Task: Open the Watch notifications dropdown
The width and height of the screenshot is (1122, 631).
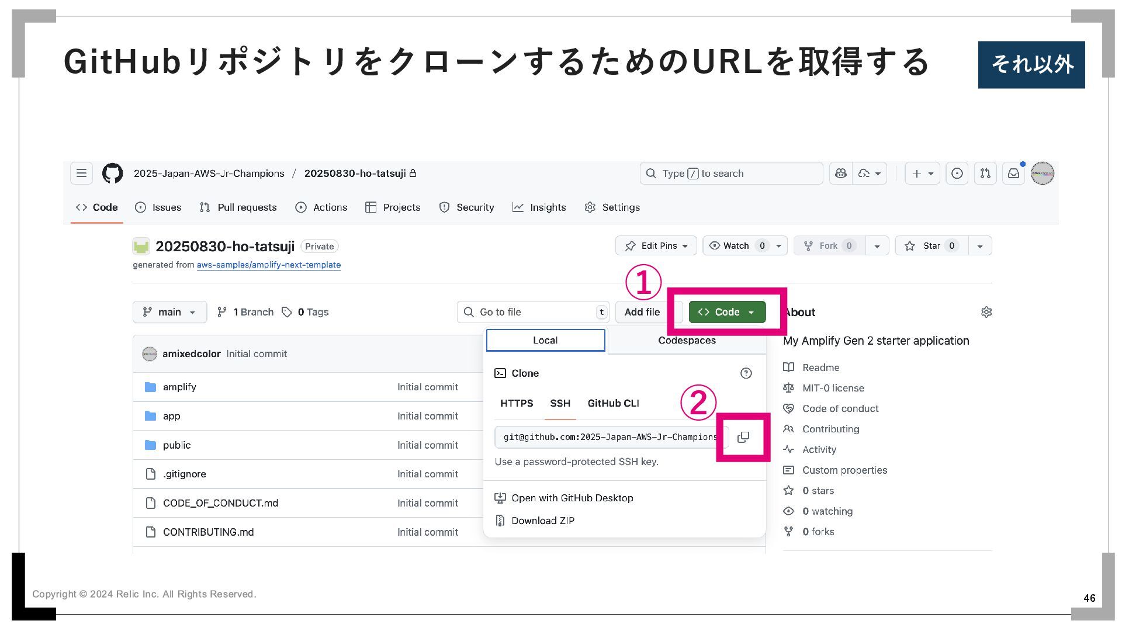Action: tap(745, 246)
